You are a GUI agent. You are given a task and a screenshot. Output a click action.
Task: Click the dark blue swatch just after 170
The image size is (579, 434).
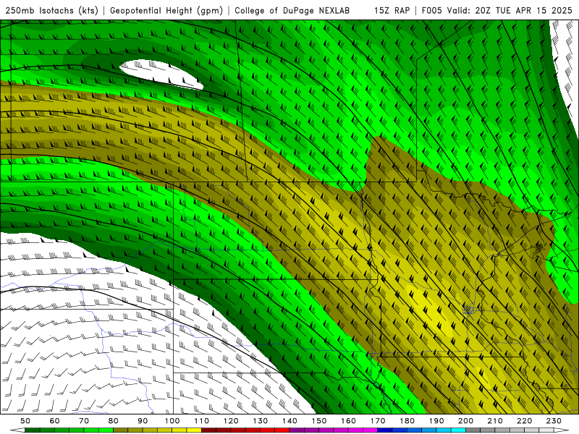coord(385,430)
